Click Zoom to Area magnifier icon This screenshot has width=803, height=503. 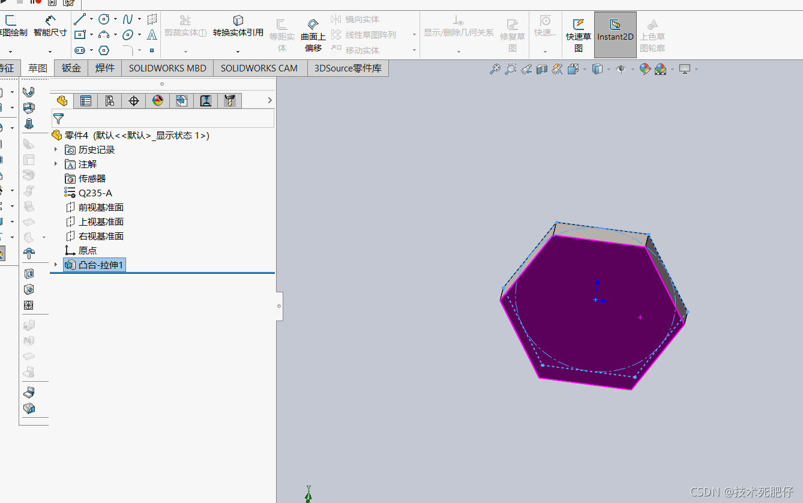(x=511, y=69)
